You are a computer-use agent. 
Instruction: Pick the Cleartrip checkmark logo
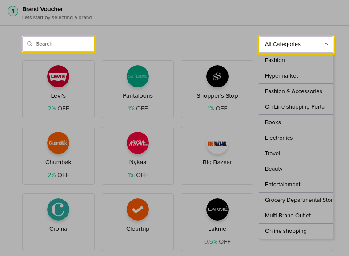pos(137,209)
